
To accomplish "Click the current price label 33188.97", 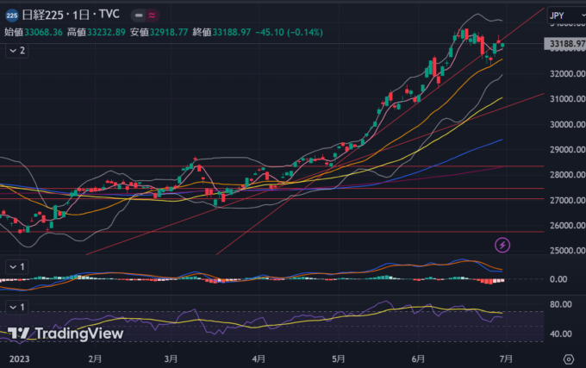I will pos(565,44).
